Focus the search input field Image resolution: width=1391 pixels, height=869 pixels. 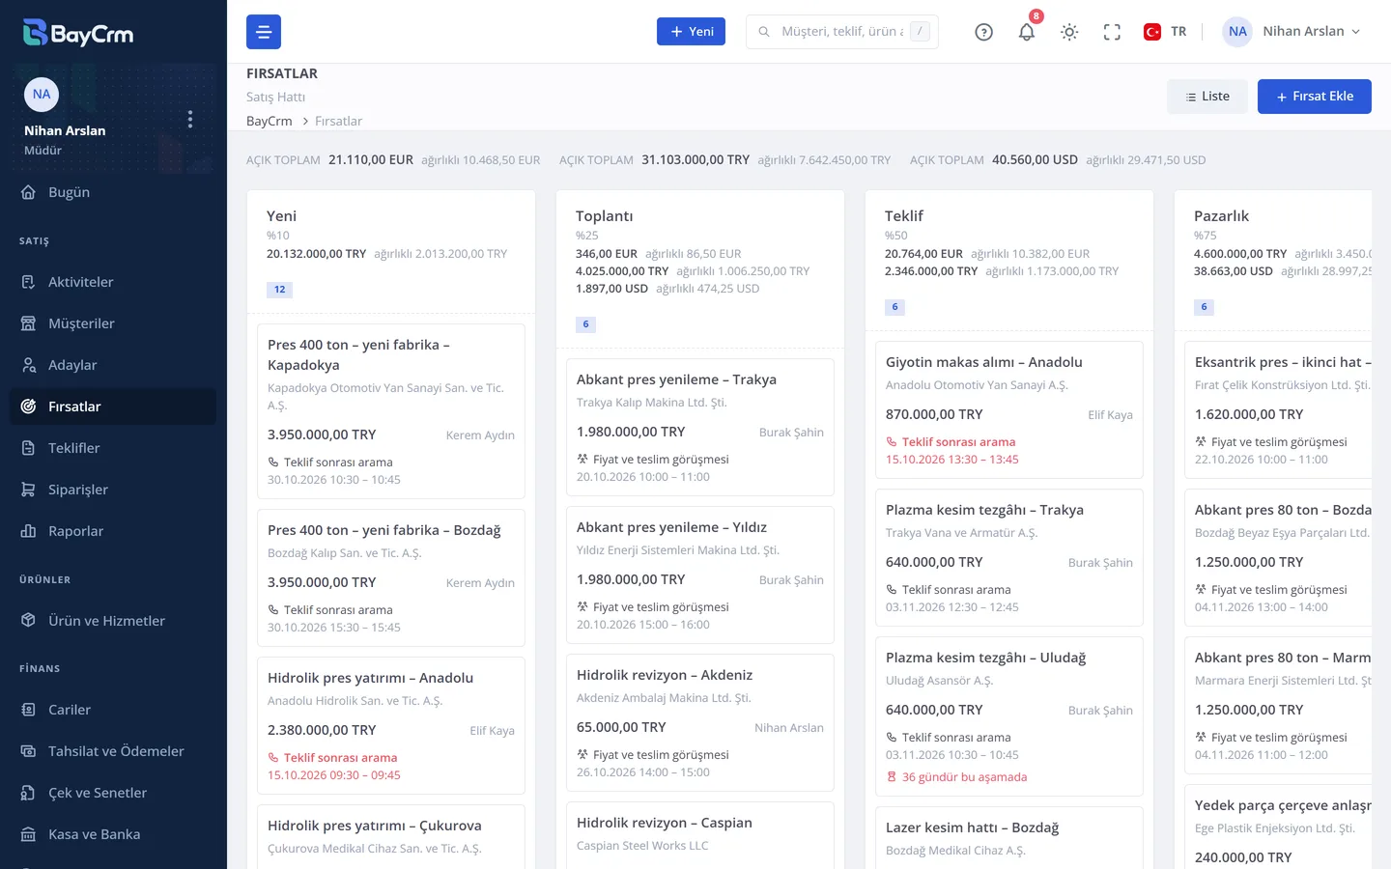[841, 32]
